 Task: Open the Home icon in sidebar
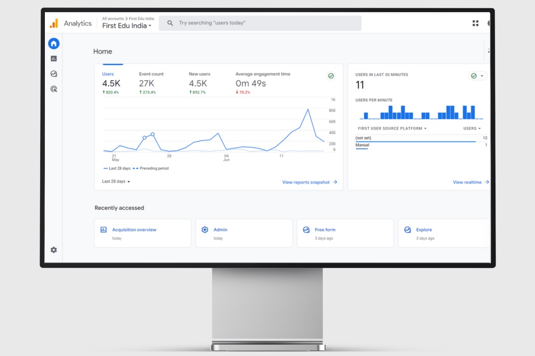53,44
